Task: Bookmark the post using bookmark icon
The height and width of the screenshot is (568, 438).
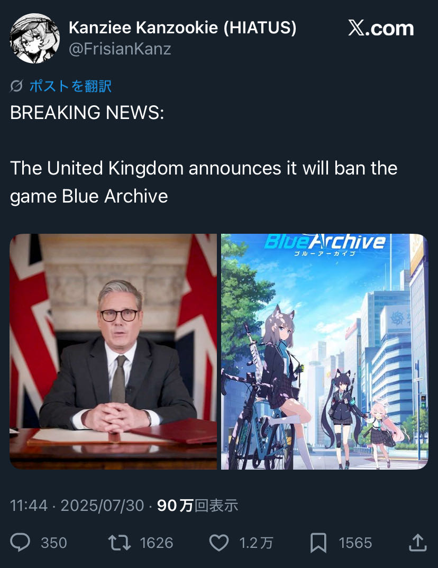Action: pyautogui.click(x=318, y=543)
